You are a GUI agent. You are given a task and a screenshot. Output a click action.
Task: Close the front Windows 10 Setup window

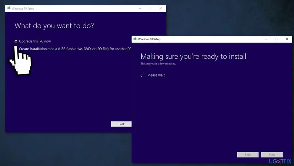click(x=287, y=39)
